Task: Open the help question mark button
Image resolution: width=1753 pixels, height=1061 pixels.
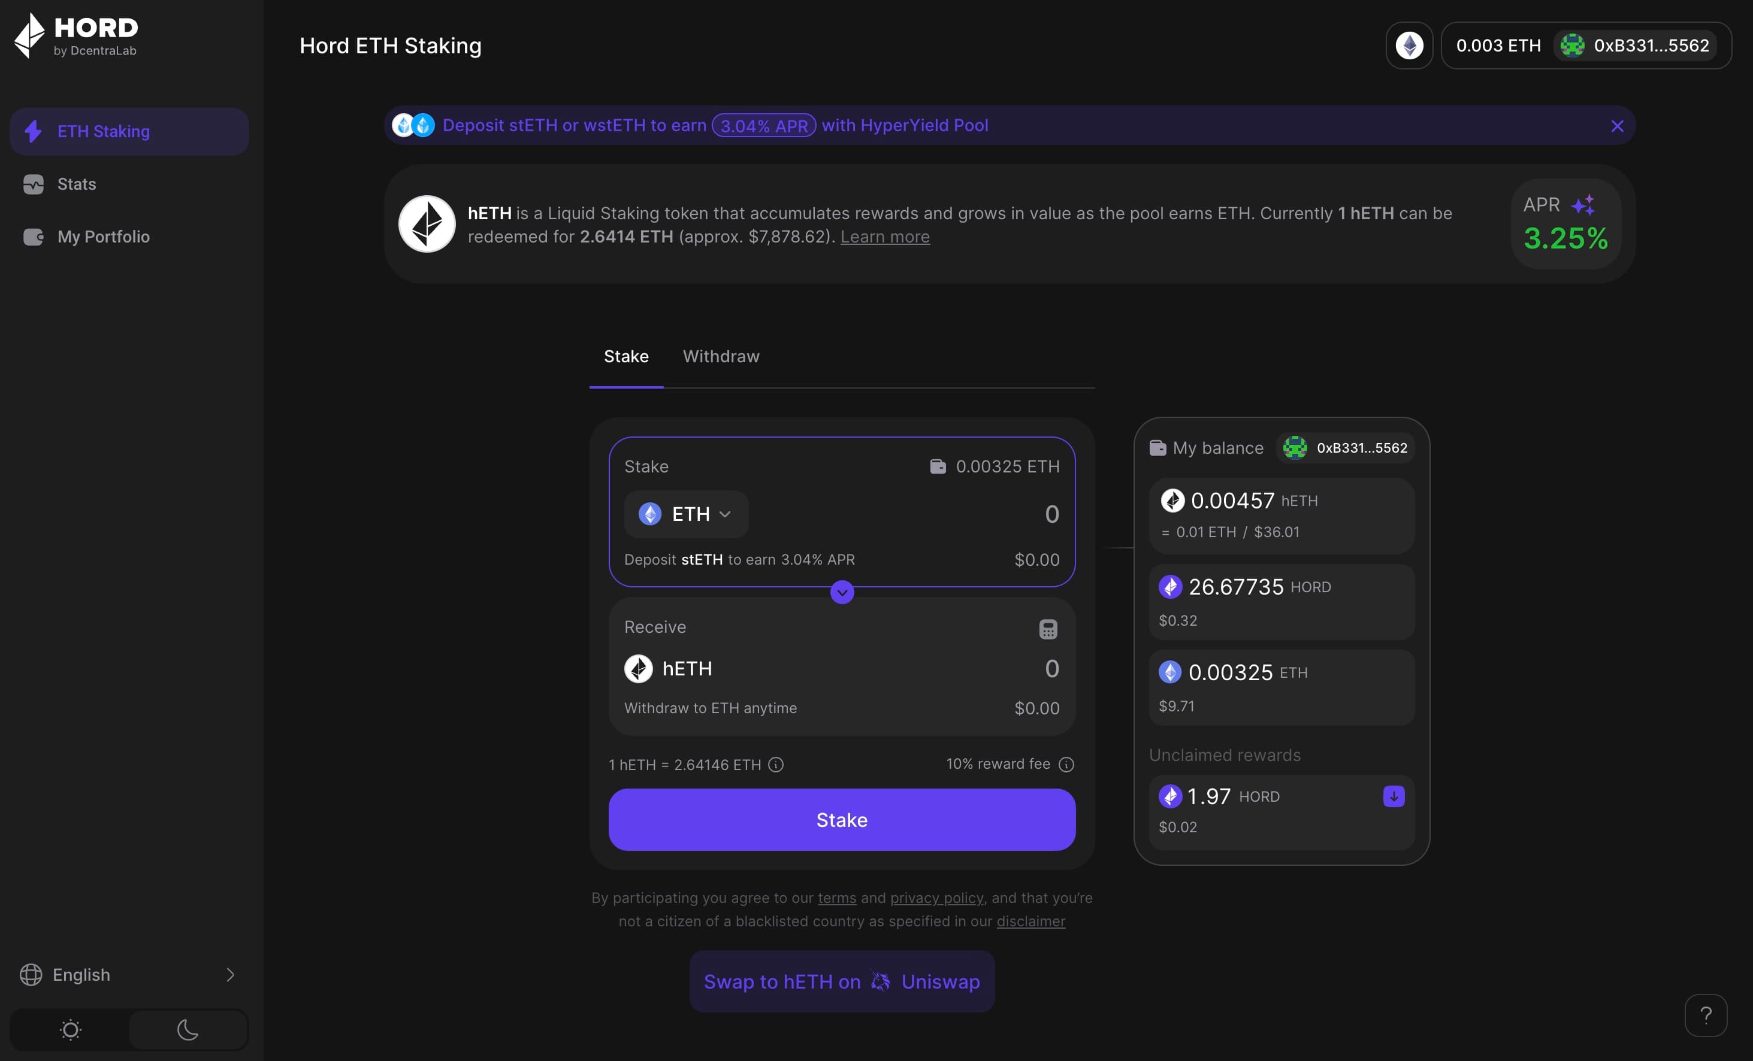Action: pyautogui.click(x=1705, y=1015)
